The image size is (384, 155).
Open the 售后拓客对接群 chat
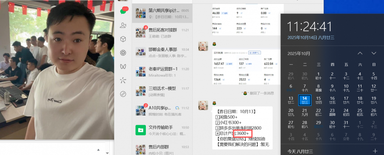click(x=162, y=33)
